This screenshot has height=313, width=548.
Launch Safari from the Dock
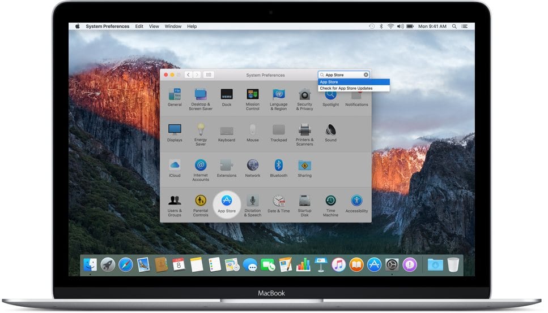pos(125,265)
